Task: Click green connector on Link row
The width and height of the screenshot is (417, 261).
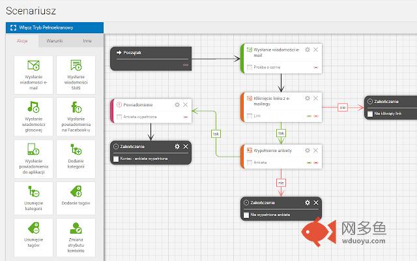Action: click(x=309, y=116)
